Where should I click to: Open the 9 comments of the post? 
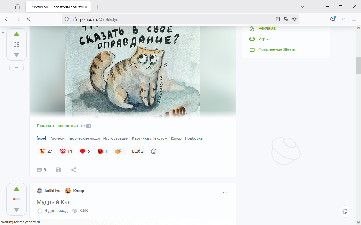(41, 170)
